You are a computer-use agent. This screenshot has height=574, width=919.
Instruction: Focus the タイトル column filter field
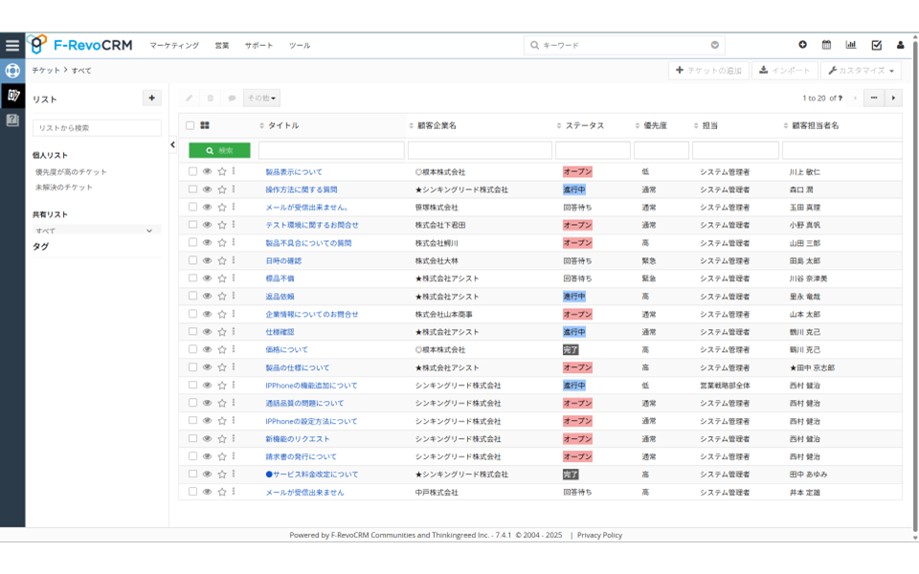coord(331,150)
